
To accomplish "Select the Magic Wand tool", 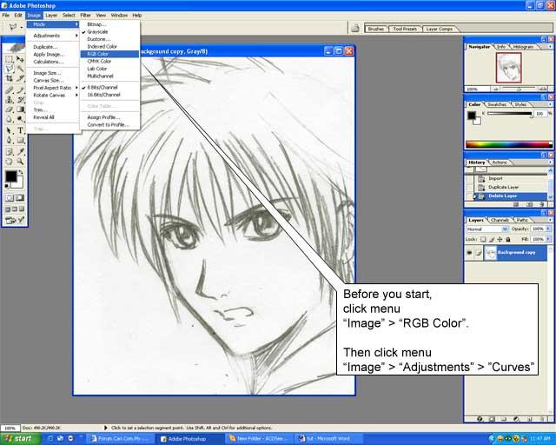I will (x=20, y=69).
